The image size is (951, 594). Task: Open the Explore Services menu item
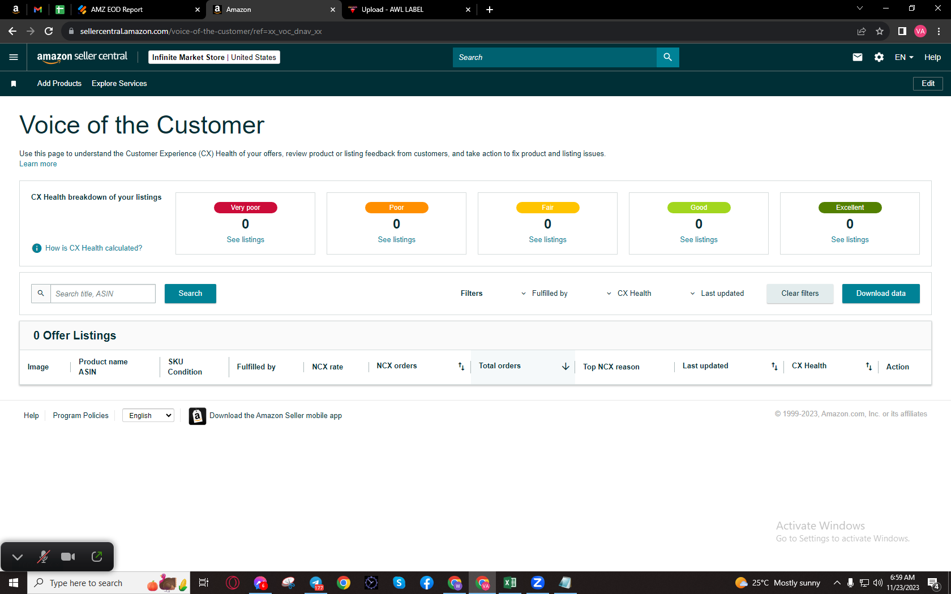point(119,84)
